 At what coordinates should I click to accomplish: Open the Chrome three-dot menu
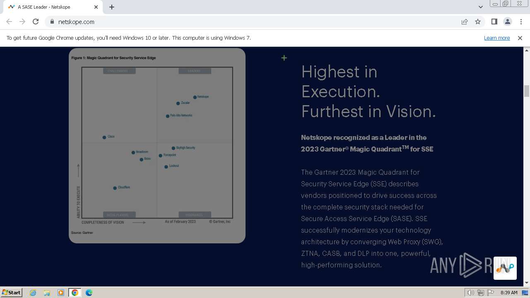(x=521, y=22)
